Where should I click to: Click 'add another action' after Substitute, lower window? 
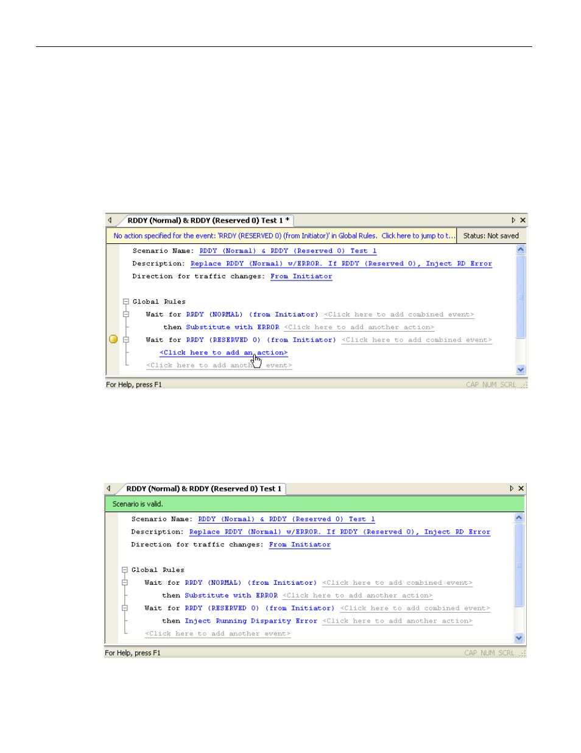point(357,595)
